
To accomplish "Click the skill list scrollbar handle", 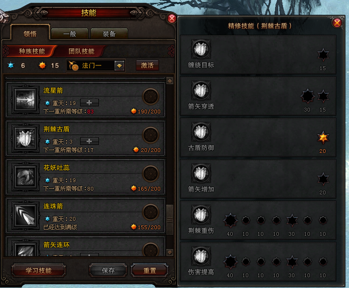I will (170, 219).
